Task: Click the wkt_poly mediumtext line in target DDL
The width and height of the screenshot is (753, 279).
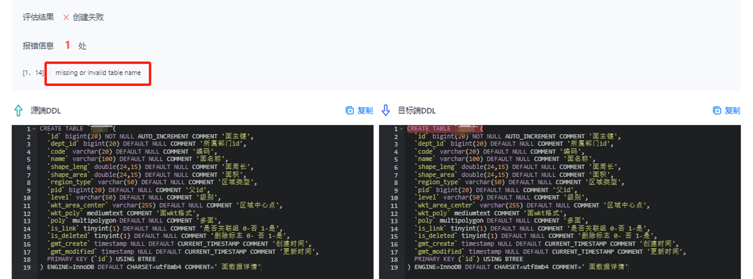Action: (x=490, y=213)
